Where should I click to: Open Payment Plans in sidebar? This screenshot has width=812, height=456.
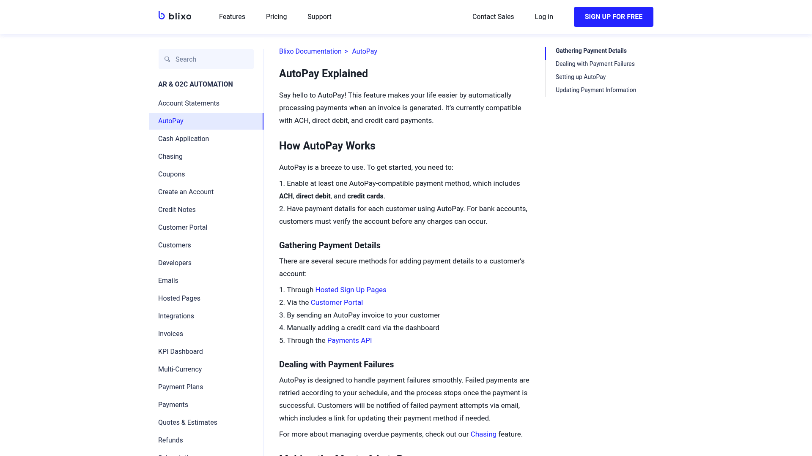[x=181, y=387]
